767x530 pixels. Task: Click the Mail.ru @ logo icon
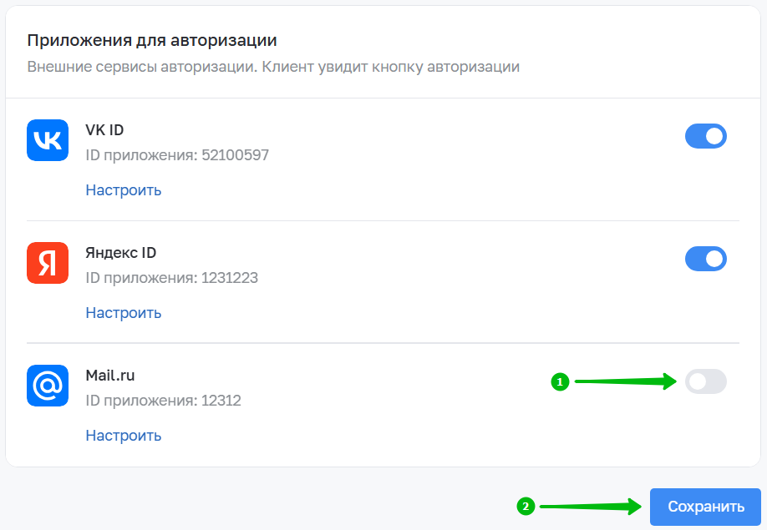(x=48, y=386)
